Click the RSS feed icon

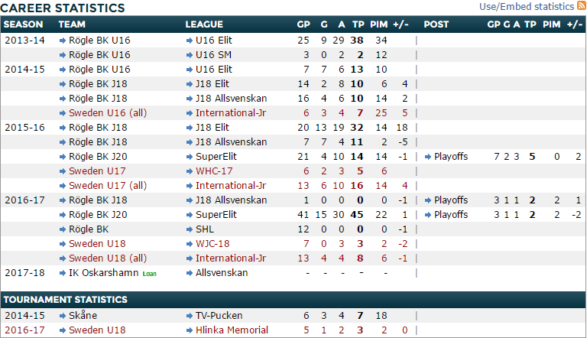pyautogui.click(x=582, y=6)
